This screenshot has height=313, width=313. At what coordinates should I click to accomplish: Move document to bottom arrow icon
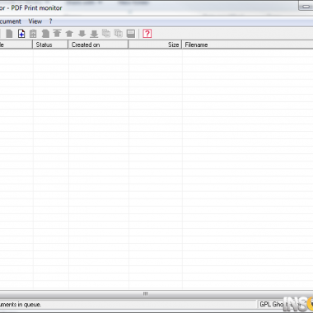(94, 34)
